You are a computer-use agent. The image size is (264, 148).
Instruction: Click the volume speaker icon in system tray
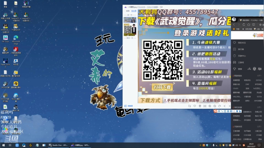[236, 145]
